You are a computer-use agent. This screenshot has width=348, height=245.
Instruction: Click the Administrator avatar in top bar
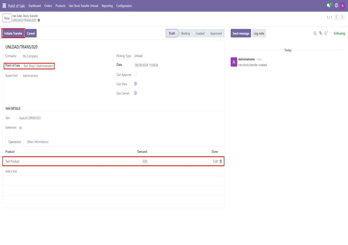click(342, 6)
